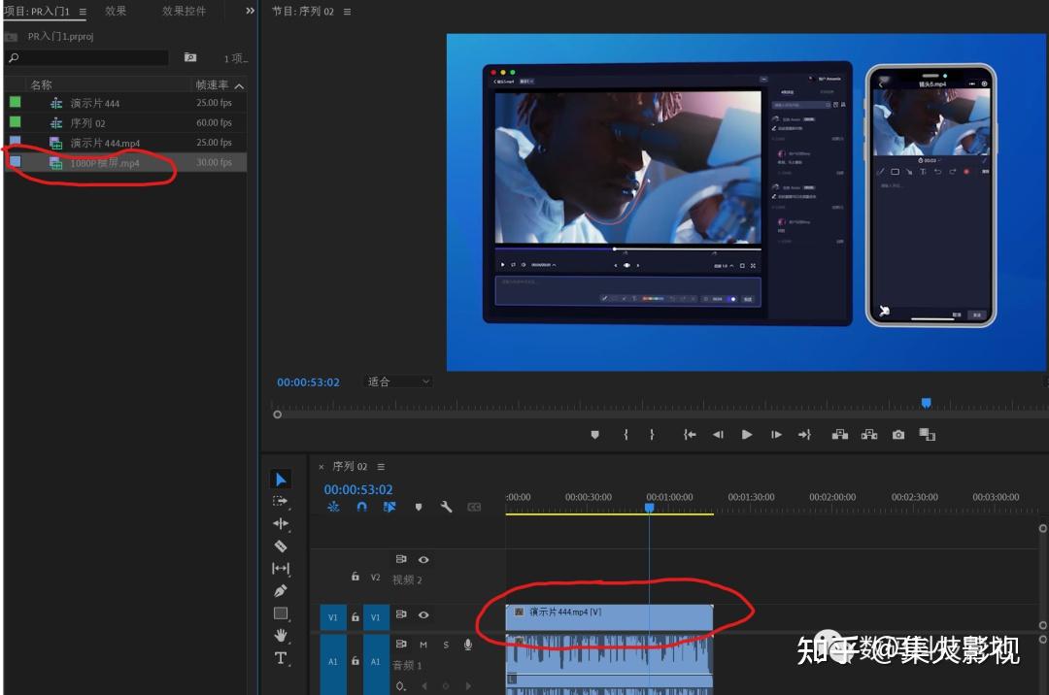Open the 序列 02 panel menu
Screen dimensions: 1049x695
click(x=379, y=466)
